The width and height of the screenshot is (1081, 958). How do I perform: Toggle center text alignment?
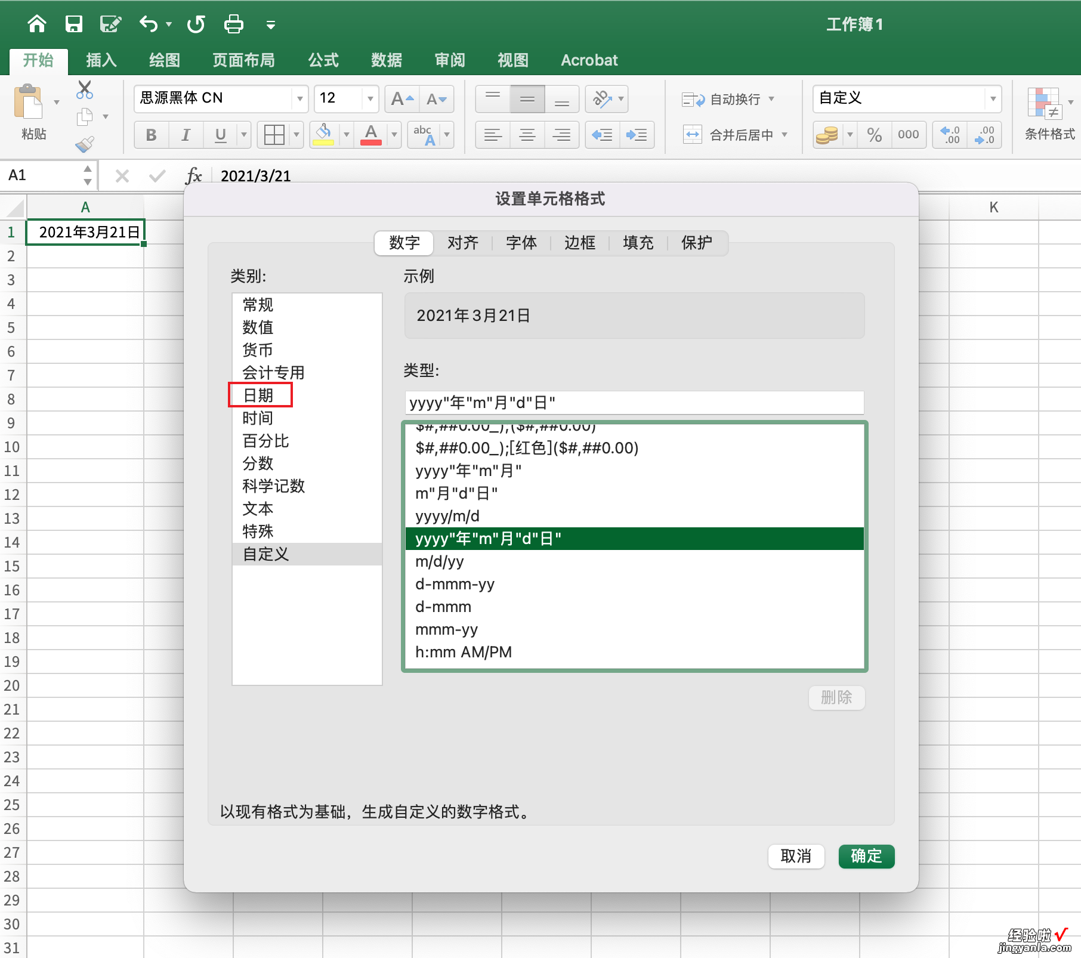click(527, 135)
